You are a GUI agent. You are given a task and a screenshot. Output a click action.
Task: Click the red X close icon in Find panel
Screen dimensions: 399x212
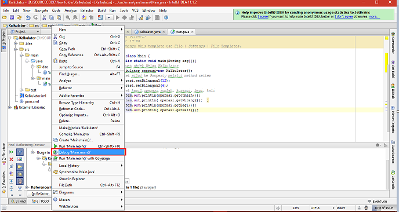click(11, 159)
